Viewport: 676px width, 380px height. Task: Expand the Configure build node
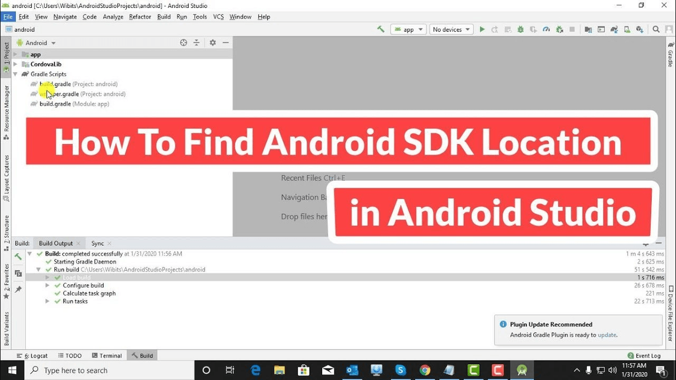(x=48, y=285)
